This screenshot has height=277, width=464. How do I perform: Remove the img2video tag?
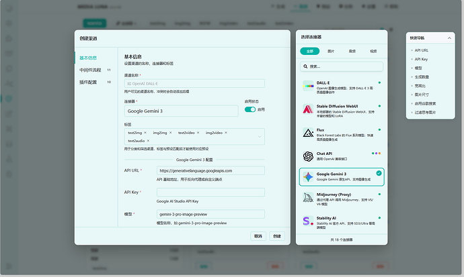coord(227,133)
